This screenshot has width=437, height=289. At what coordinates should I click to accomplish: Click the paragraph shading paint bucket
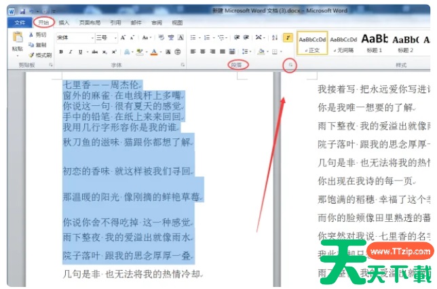click(x=261, y=52)
